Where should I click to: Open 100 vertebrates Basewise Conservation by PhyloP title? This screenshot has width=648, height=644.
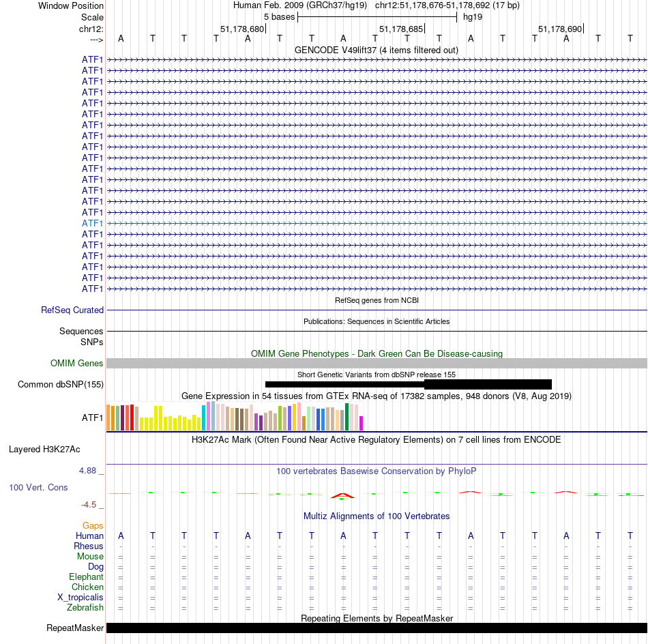pyautogui.click(x=377, y=471)
